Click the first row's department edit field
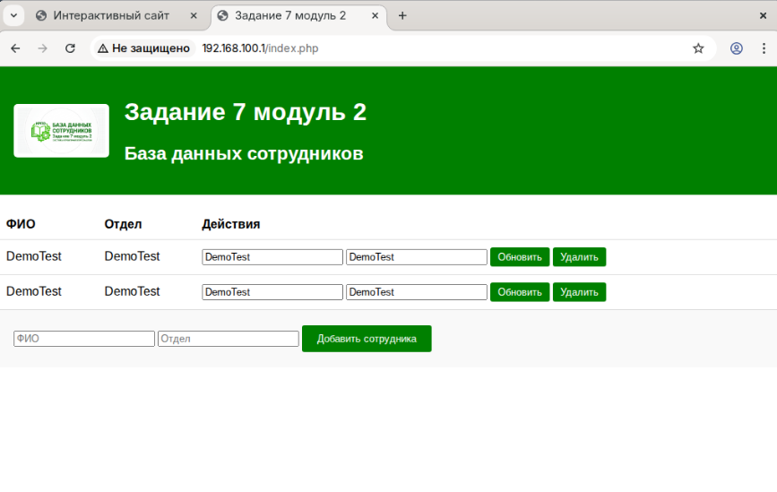Screen dimensions: 777x492 point(416,257)
